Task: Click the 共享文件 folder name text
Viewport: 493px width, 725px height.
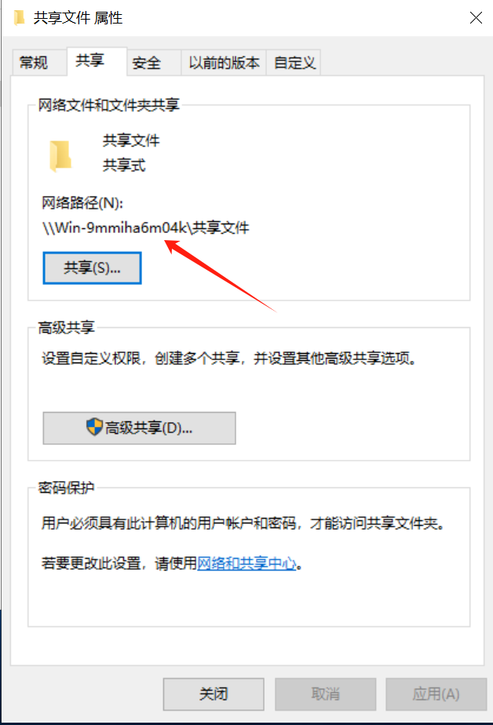Action: coord(131,140)
